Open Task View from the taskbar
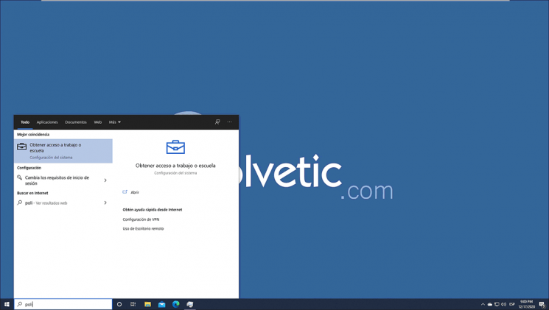This screenshot has width=549, height=310. click(133, 304)
